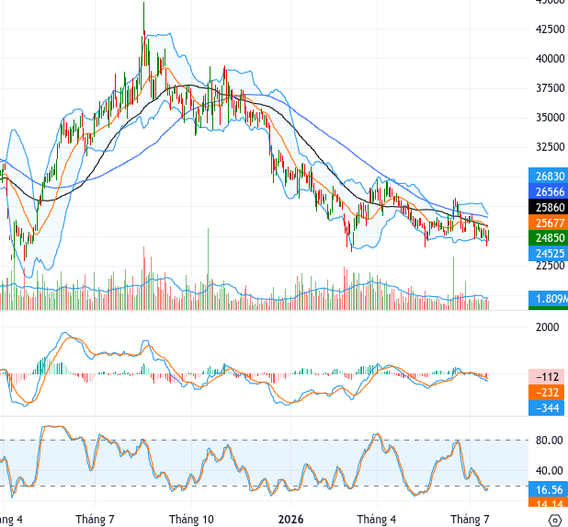Click the 40.00 stochastic axis label
568x527 pixels.
tap(550, 471)
